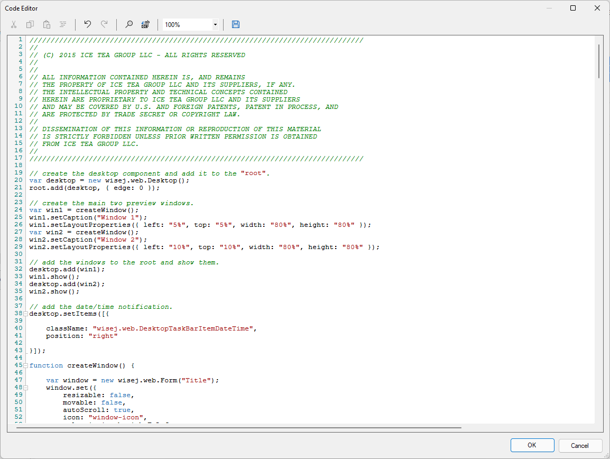Click inside the zoom level field
Screen dimensions: 610x459
tap(188, 24)
